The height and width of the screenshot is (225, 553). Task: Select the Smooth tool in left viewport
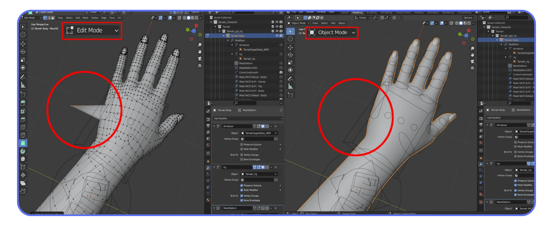coord(23,159)
